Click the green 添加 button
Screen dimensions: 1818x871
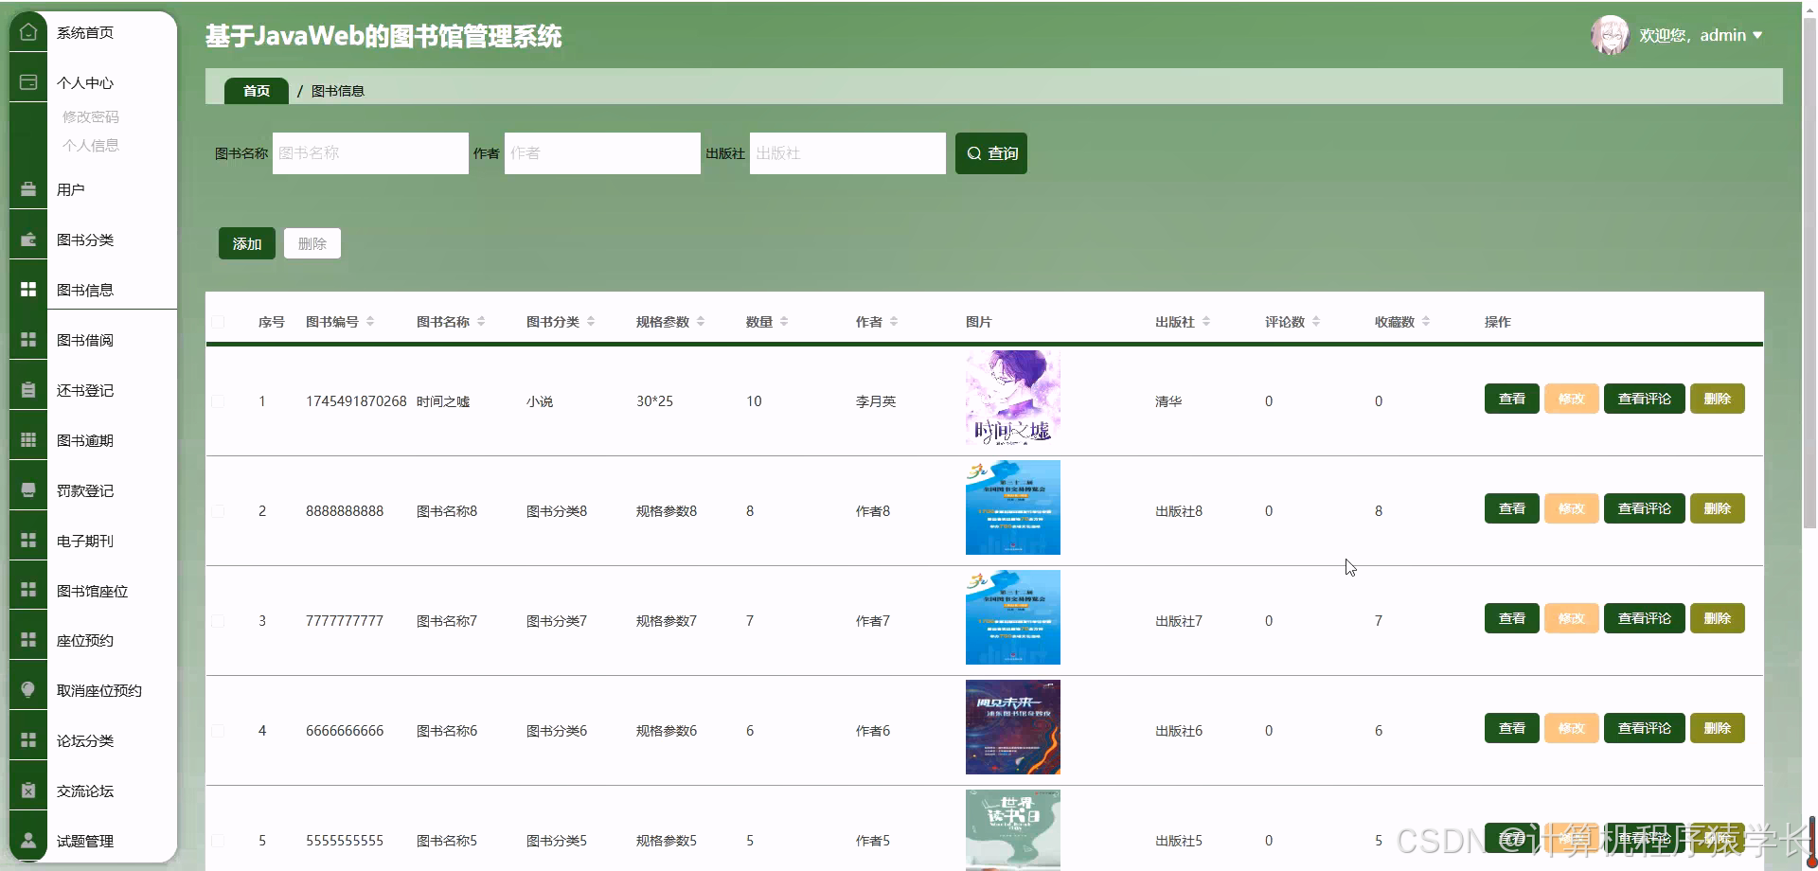pos(247,243)
